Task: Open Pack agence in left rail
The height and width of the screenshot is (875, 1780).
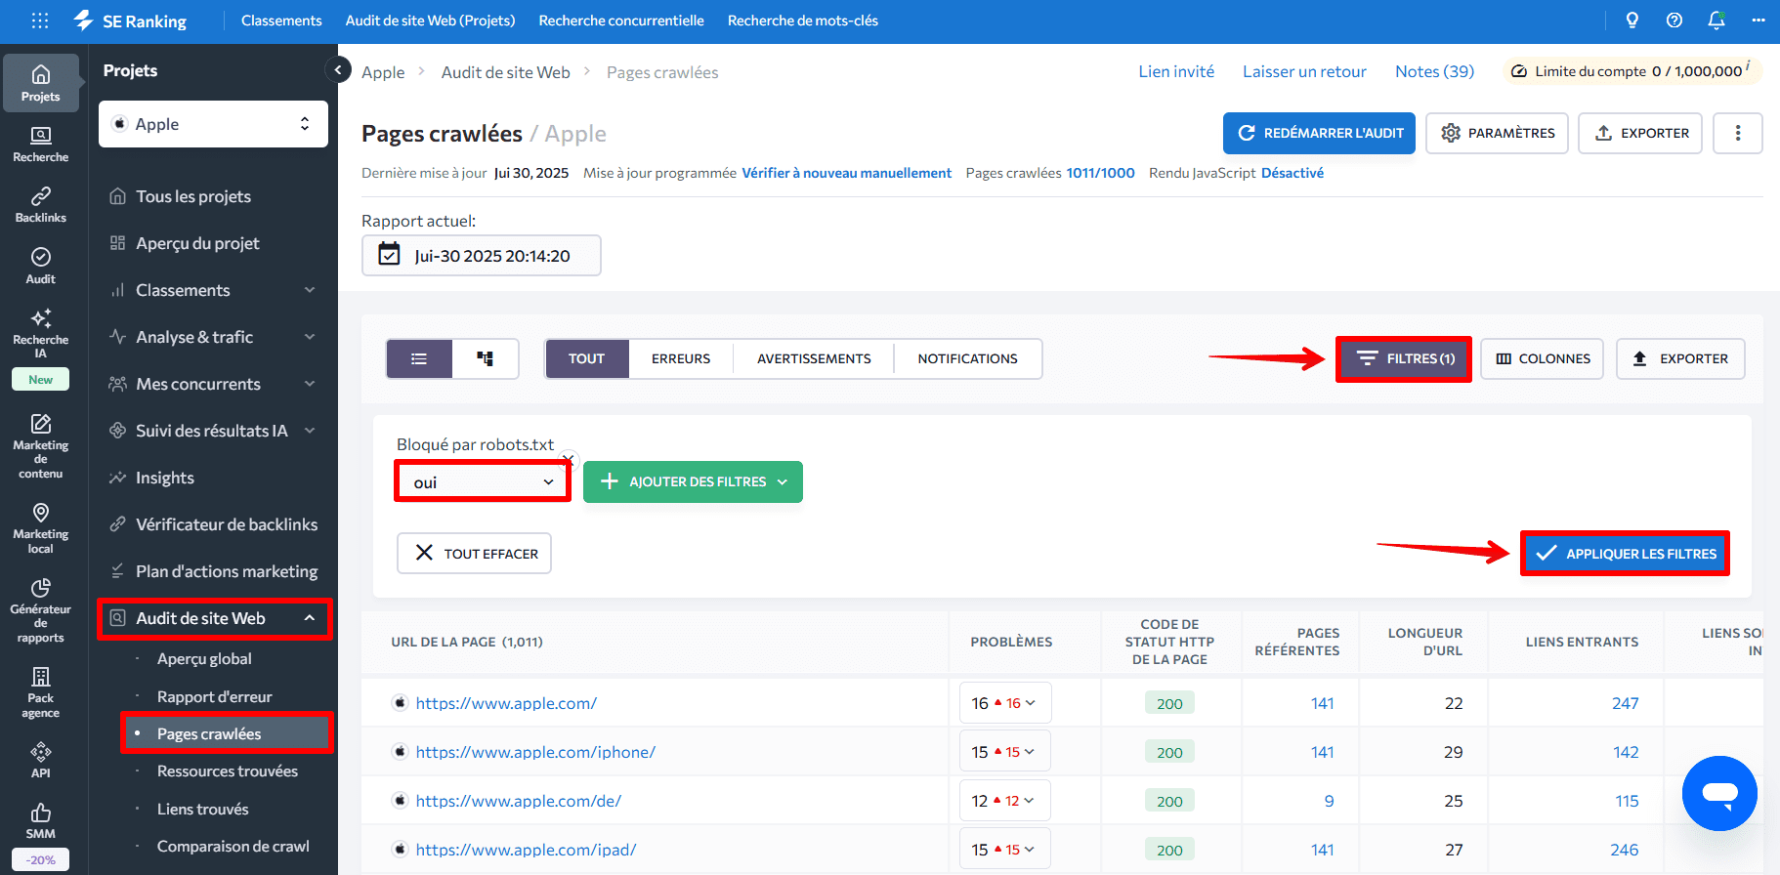Action: [x=41, y=691]
